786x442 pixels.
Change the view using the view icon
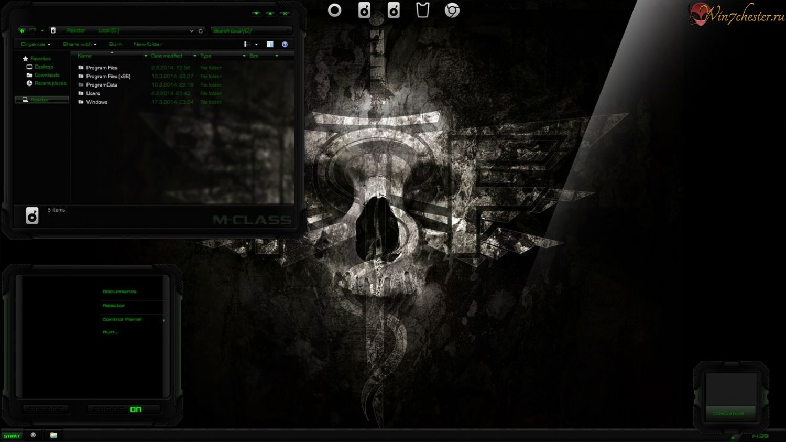[x=247, y=45]
